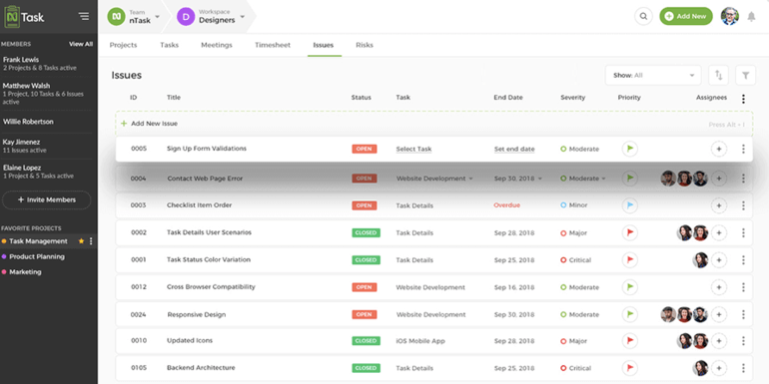
Task: Click priority flag for Checklist Item Order
Action: coord(630,205)
